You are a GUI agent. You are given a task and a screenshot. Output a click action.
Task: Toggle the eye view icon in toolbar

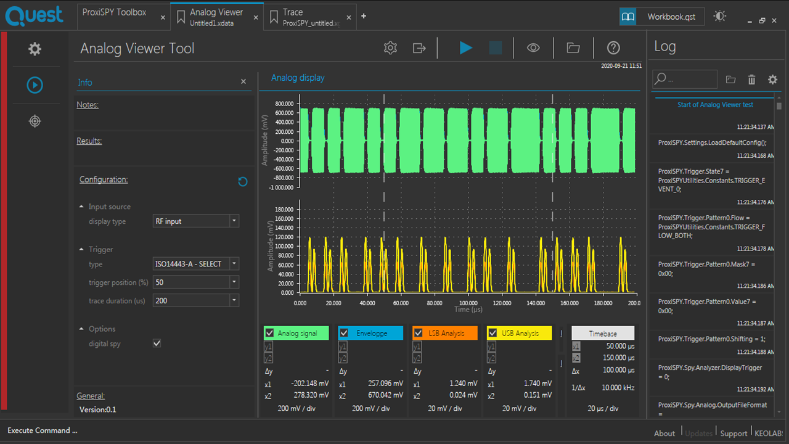(x=533, y=47)
